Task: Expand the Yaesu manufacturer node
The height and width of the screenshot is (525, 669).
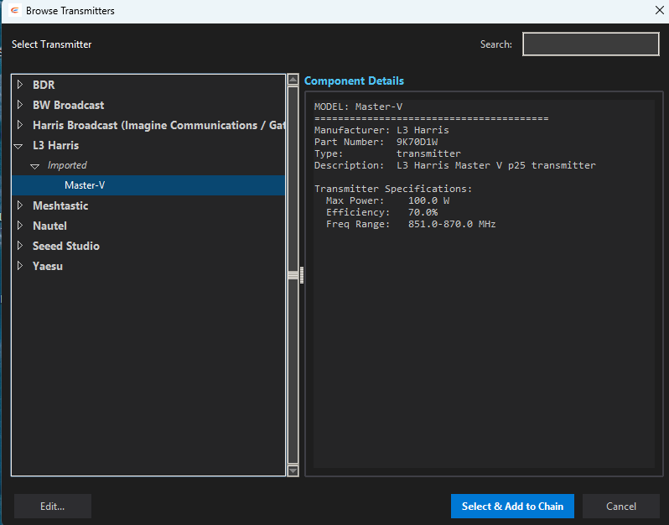Action: click(x=19, y=266)
